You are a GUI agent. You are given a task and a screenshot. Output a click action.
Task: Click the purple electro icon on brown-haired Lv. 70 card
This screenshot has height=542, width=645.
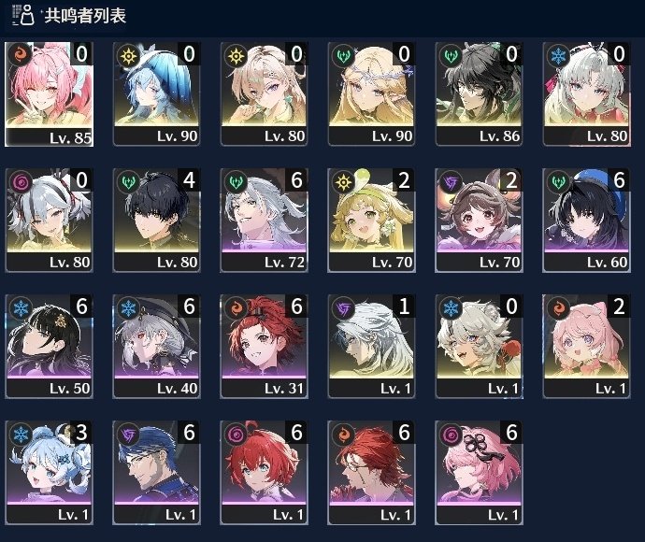[x=451, y=181]
